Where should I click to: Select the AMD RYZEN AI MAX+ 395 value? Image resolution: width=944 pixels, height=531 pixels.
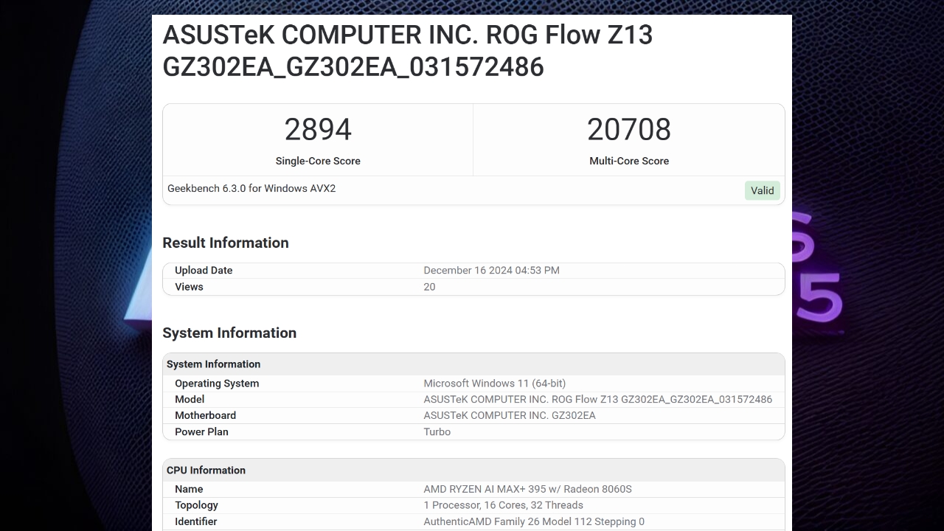tap(527, 489)
